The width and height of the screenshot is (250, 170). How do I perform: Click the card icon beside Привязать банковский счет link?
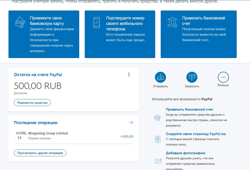158,118
